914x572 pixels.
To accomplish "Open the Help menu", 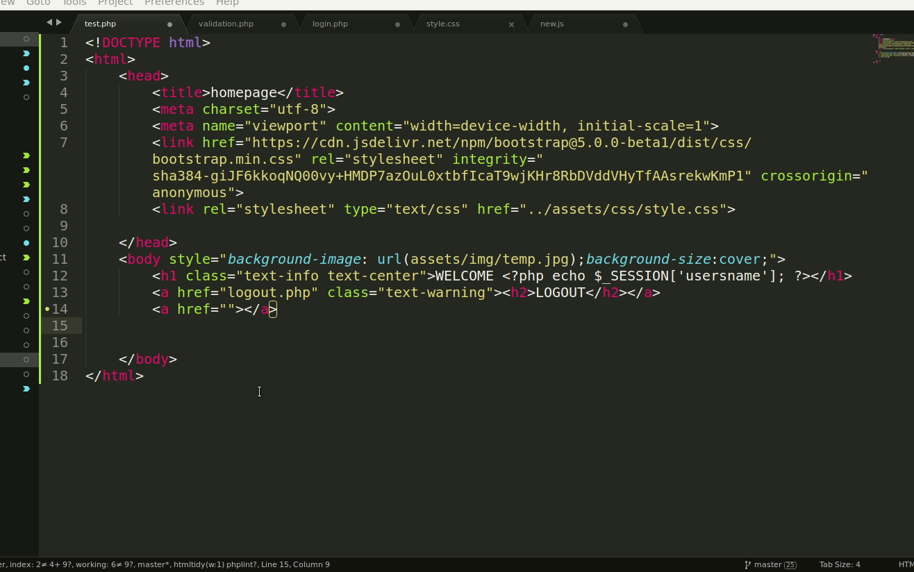I will pyautogui.click(x=227, y=3).
